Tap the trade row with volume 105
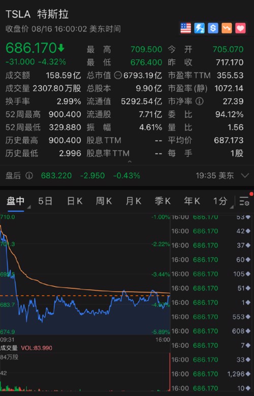 click(x=211, y=274)
